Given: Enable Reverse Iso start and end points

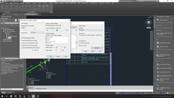Looking at the screenshot, I should (x=22, y=45).
